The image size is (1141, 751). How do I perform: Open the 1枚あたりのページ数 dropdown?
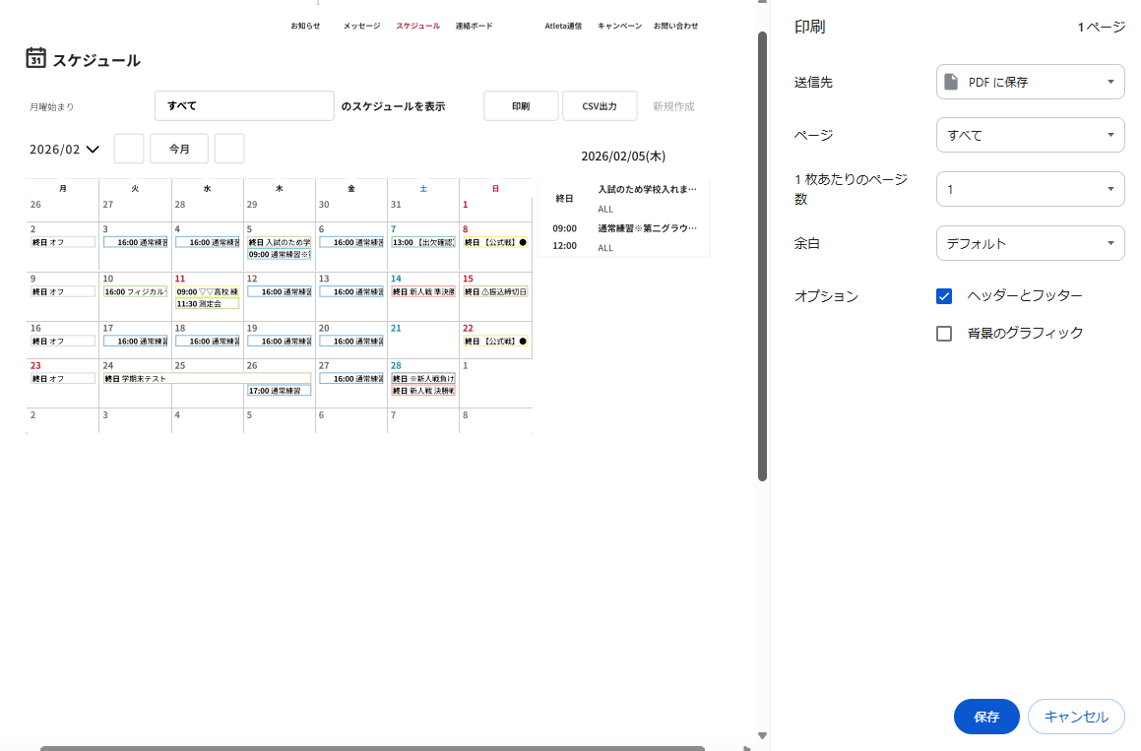1030,189
